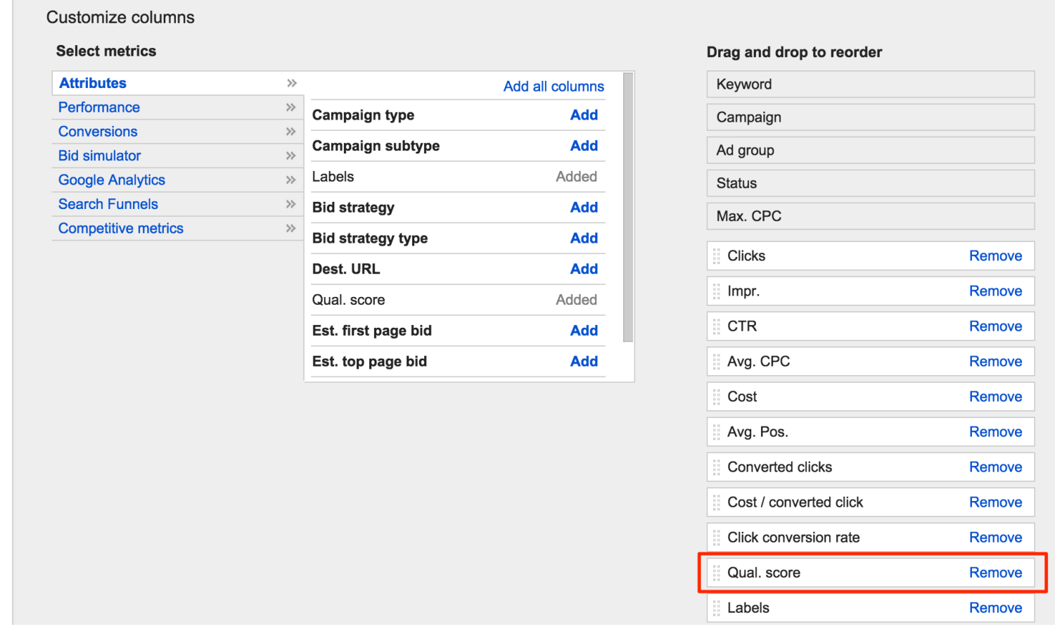Grab the drag handle for CTR column

coord(717,327)
